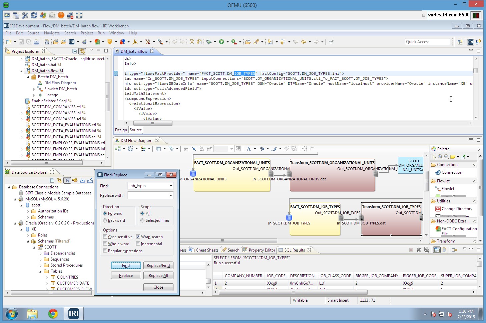Click the Find text input field

(x=148, y=186)
